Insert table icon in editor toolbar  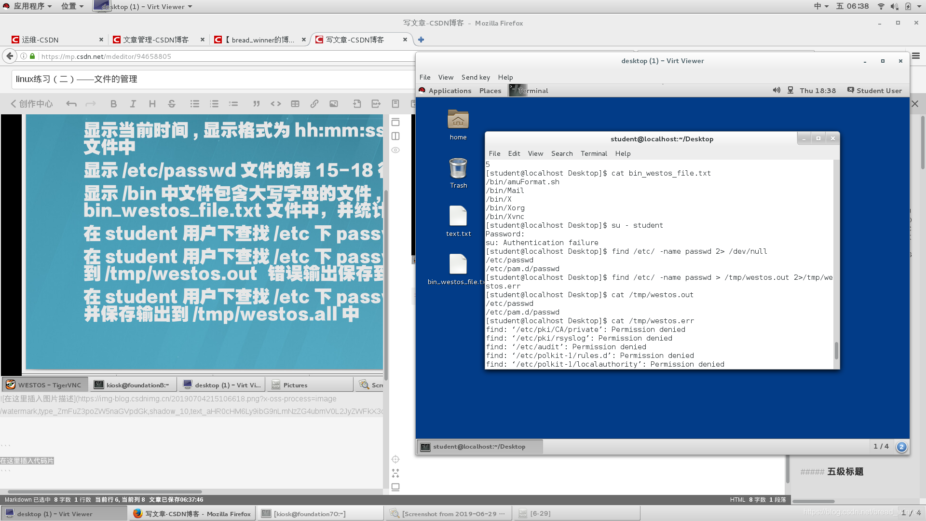pyautogui.click(x=295, y=104)
